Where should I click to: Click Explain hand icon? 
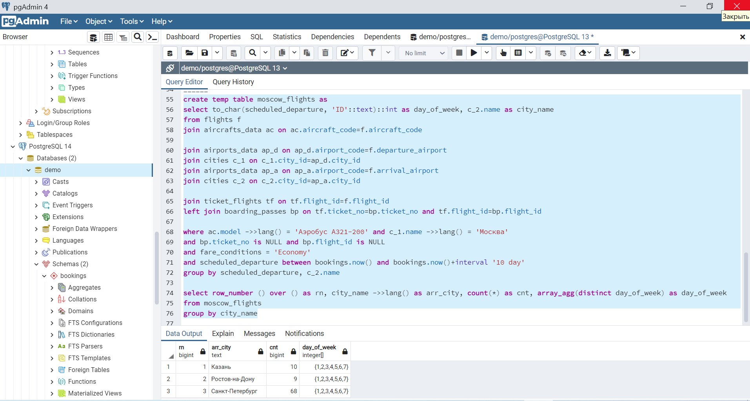(x=503, y=53)
